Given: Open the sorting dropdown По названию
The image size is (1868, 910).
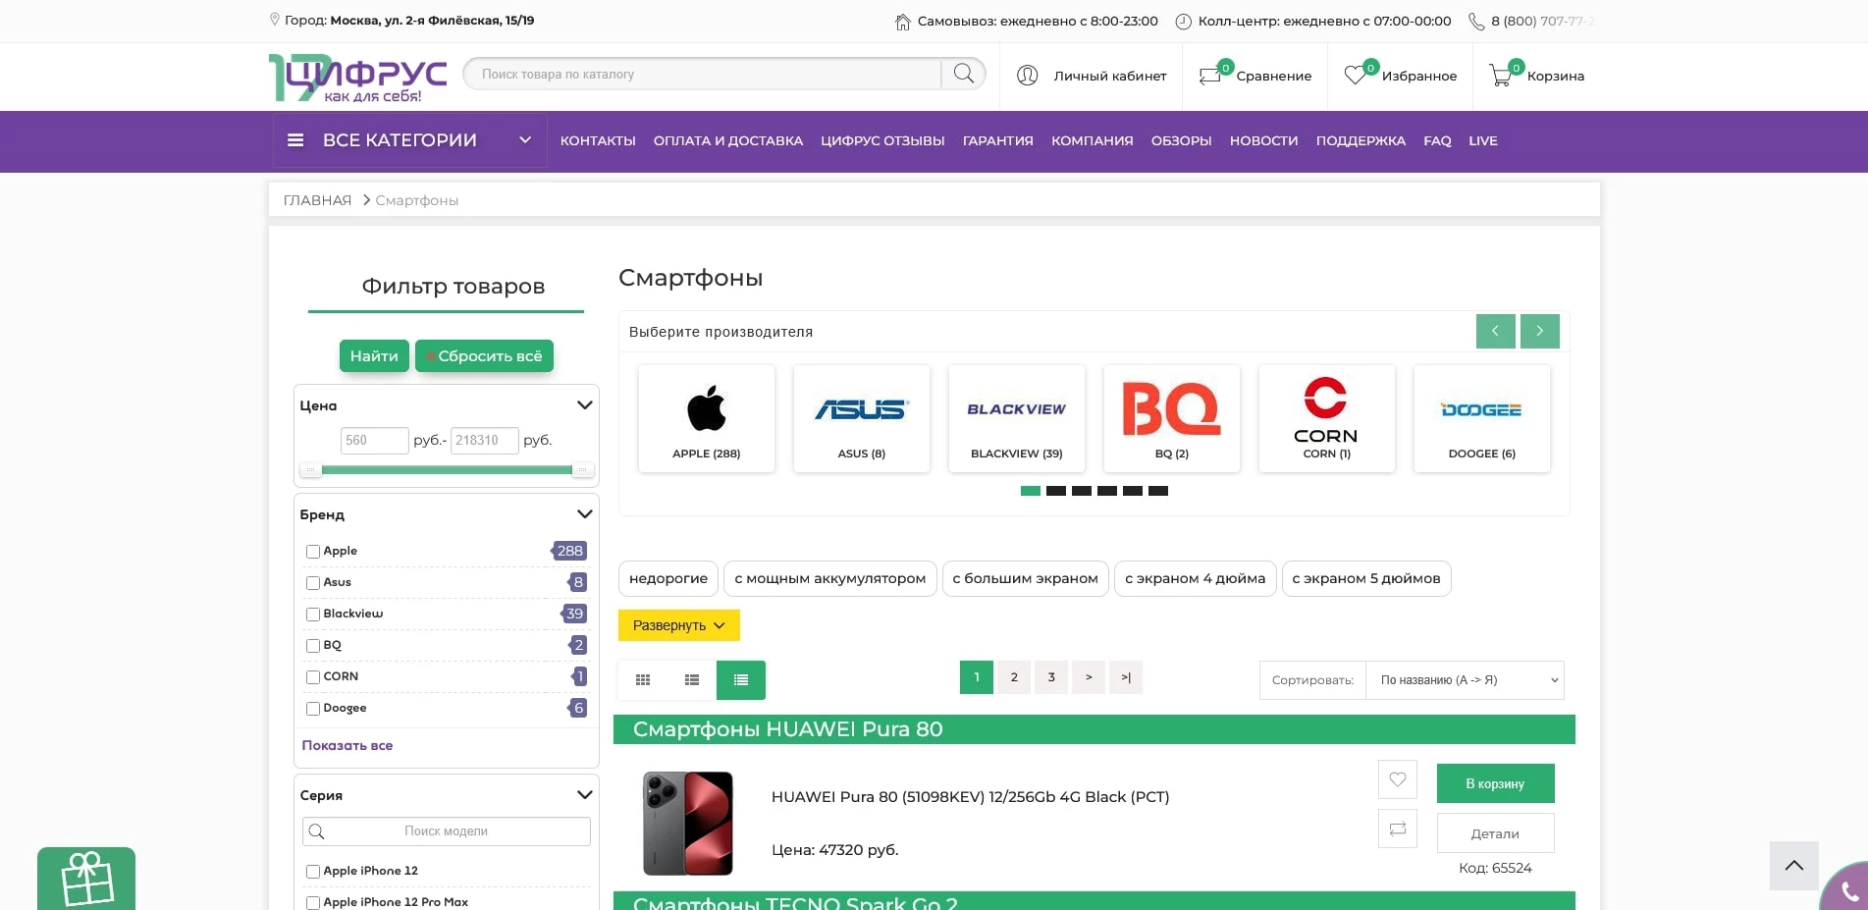Looking at the screenshot, I should click(1465, 679).
